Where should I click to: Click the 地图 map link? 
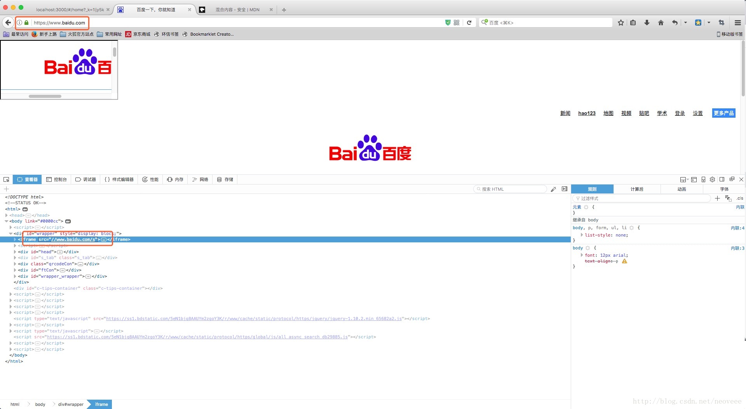(608, 113)
